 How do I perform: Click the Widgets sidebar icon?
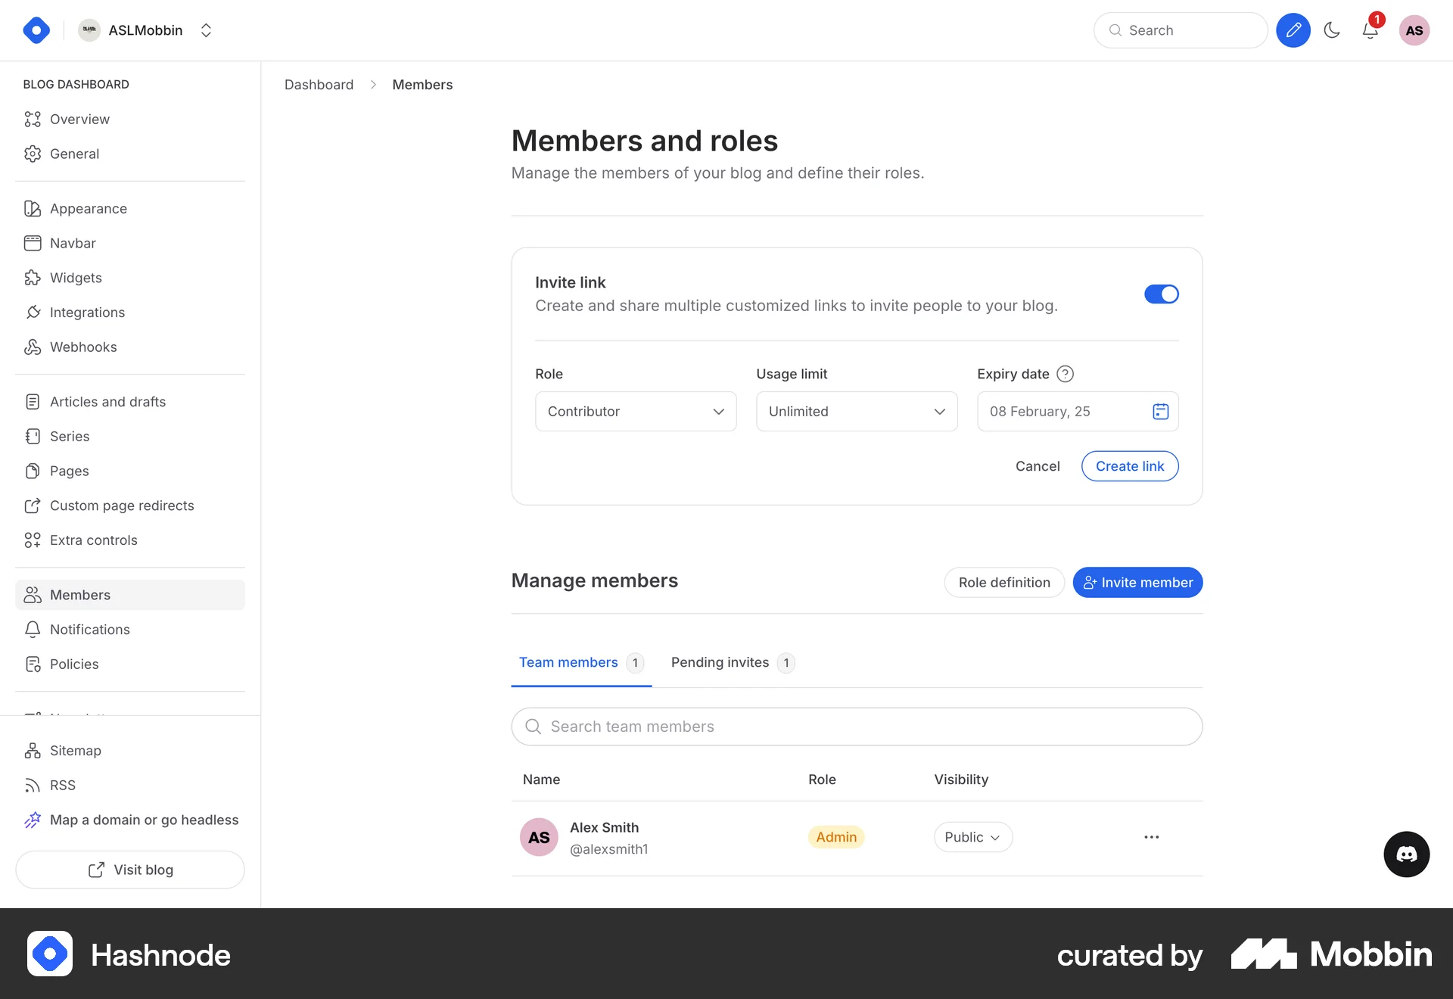[33, 277]
